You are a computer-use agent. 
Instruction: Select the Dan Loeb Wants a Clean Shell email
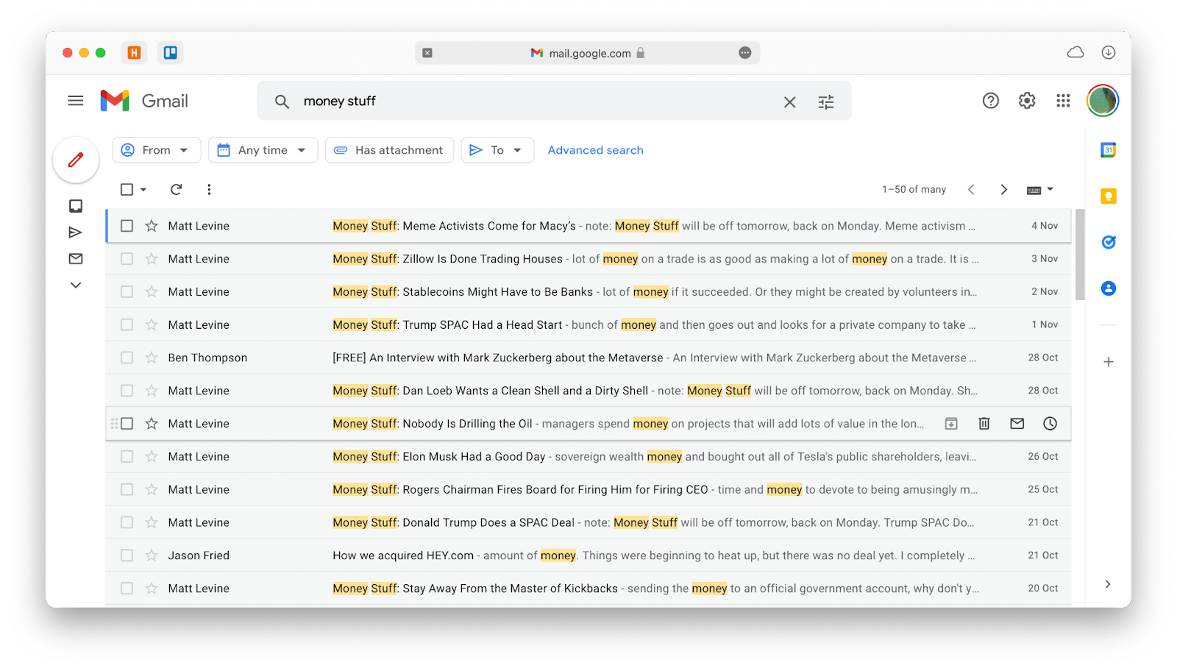tap(127, 391)
